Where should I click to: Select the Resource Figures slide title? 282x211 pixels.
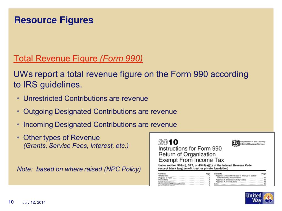[54, 20]
